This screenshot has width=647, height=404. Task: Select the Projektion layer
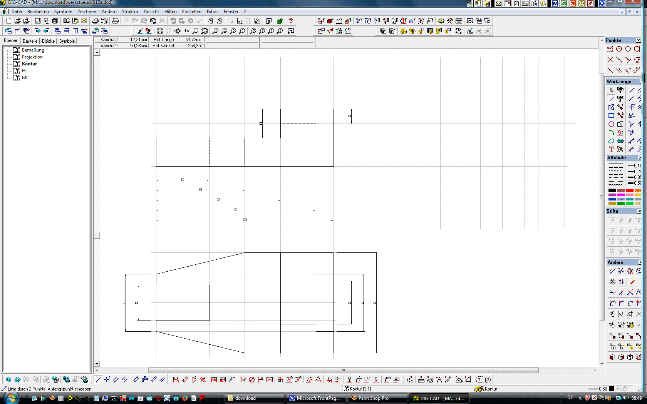[x=32, y=57]
